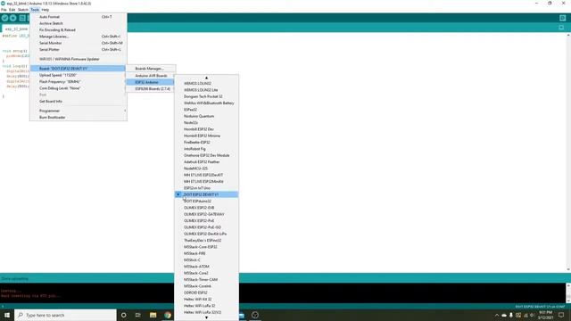Select M5Stack-FIRE board
The image size is (571, 321).
click(x=206, y=253)
